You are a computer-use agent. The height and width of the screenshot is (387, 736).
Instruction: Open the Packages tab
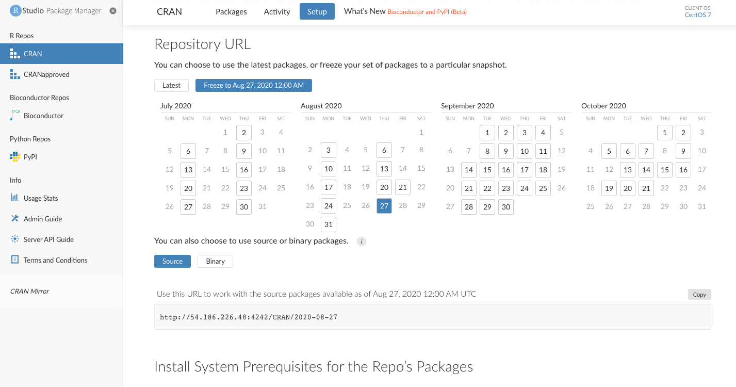pyautogui.click(x=231, y=12)
